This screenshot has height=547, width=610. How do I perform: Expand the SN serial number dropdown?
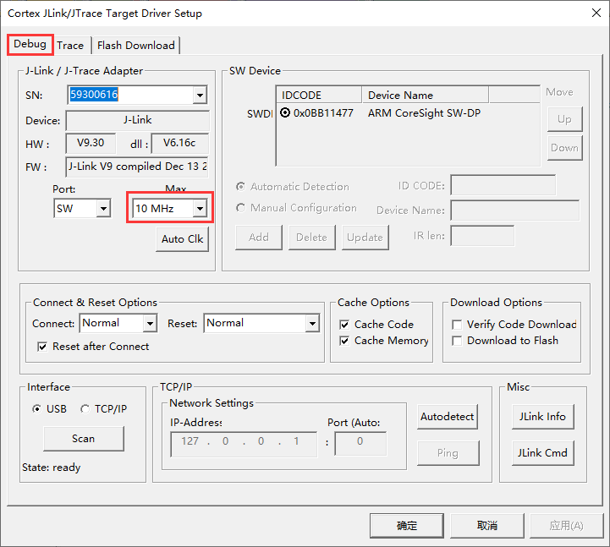pos(200,95)
